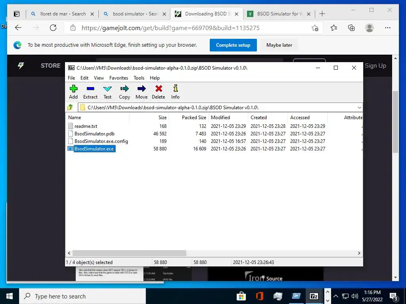Open the notification center icon
Viewport: 406px width, 304px height.
[394, 297]
